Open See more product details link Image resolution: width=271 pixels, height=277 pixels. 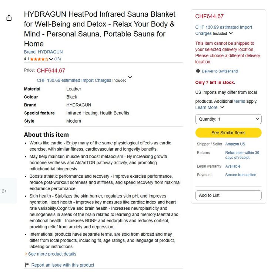(52, 254)
